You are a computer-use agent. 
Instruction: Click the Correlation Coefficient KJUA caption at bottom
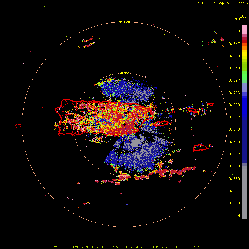pos(126,247)
